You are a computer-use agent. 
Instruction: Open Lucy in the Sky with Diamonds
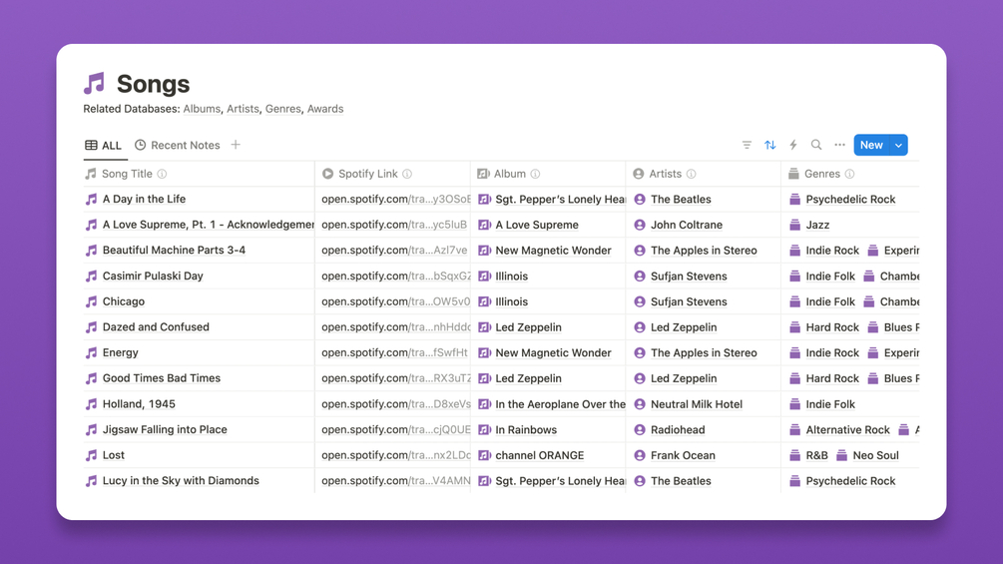pyautogui.click(x=181, y=481)
